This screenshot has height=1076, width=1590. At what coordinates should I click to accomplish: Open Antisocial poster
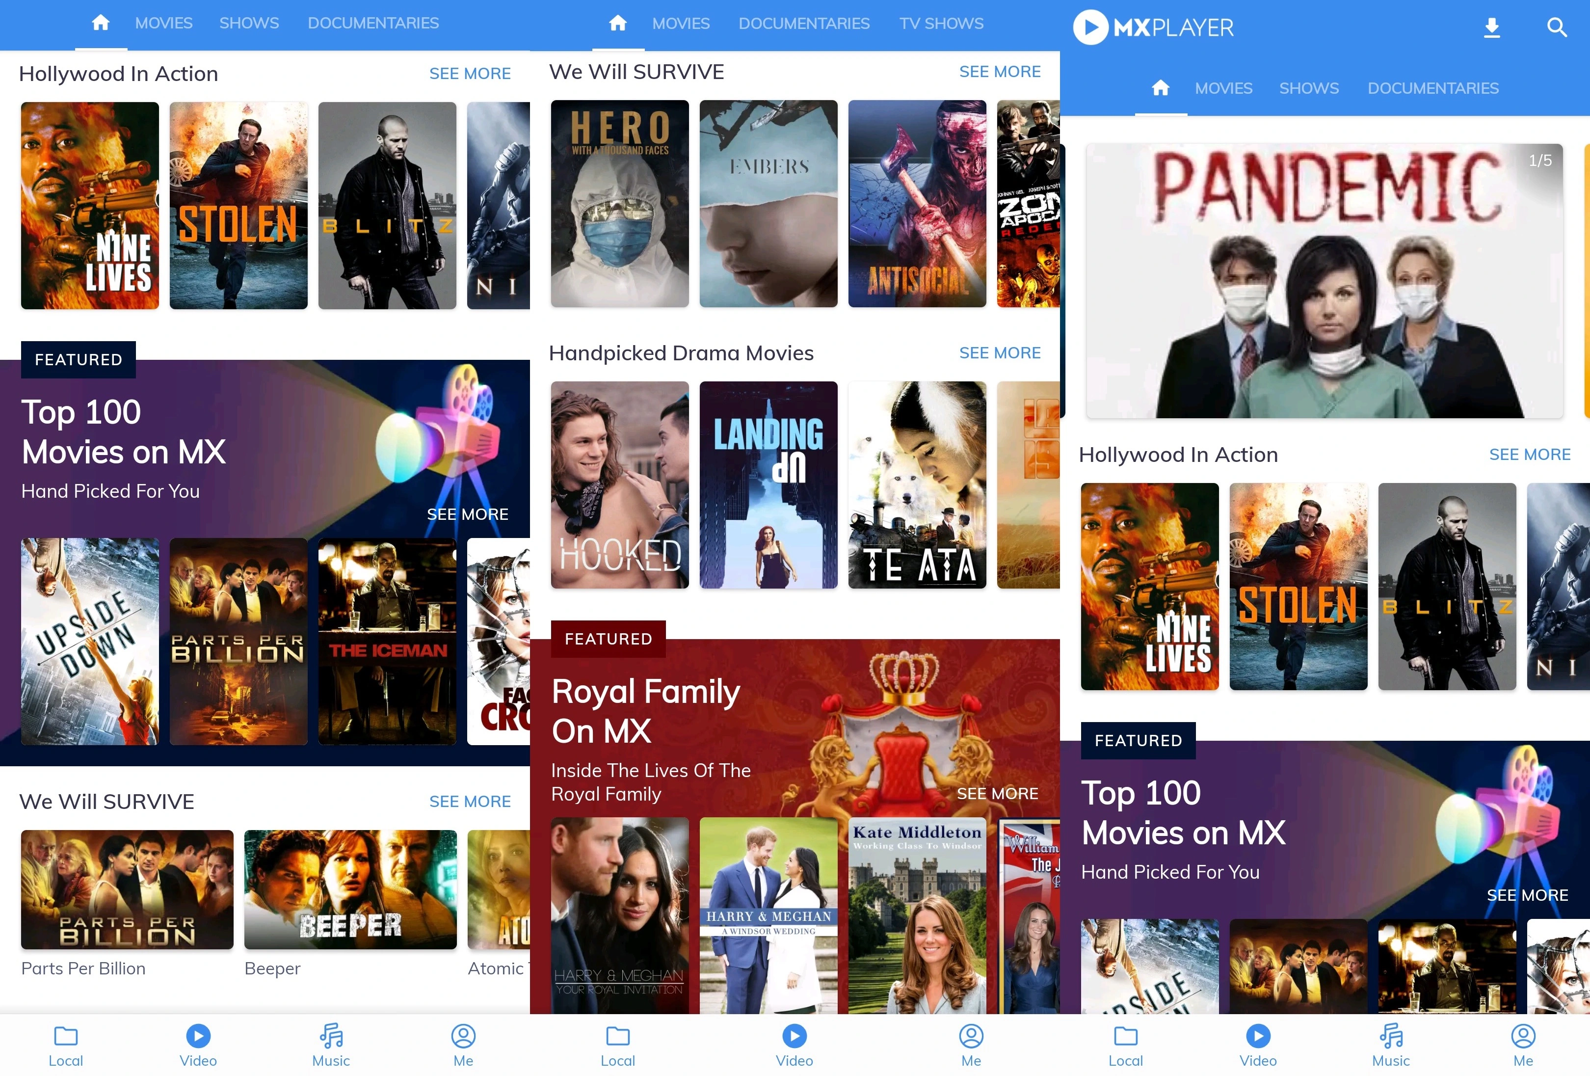point(918,203)
